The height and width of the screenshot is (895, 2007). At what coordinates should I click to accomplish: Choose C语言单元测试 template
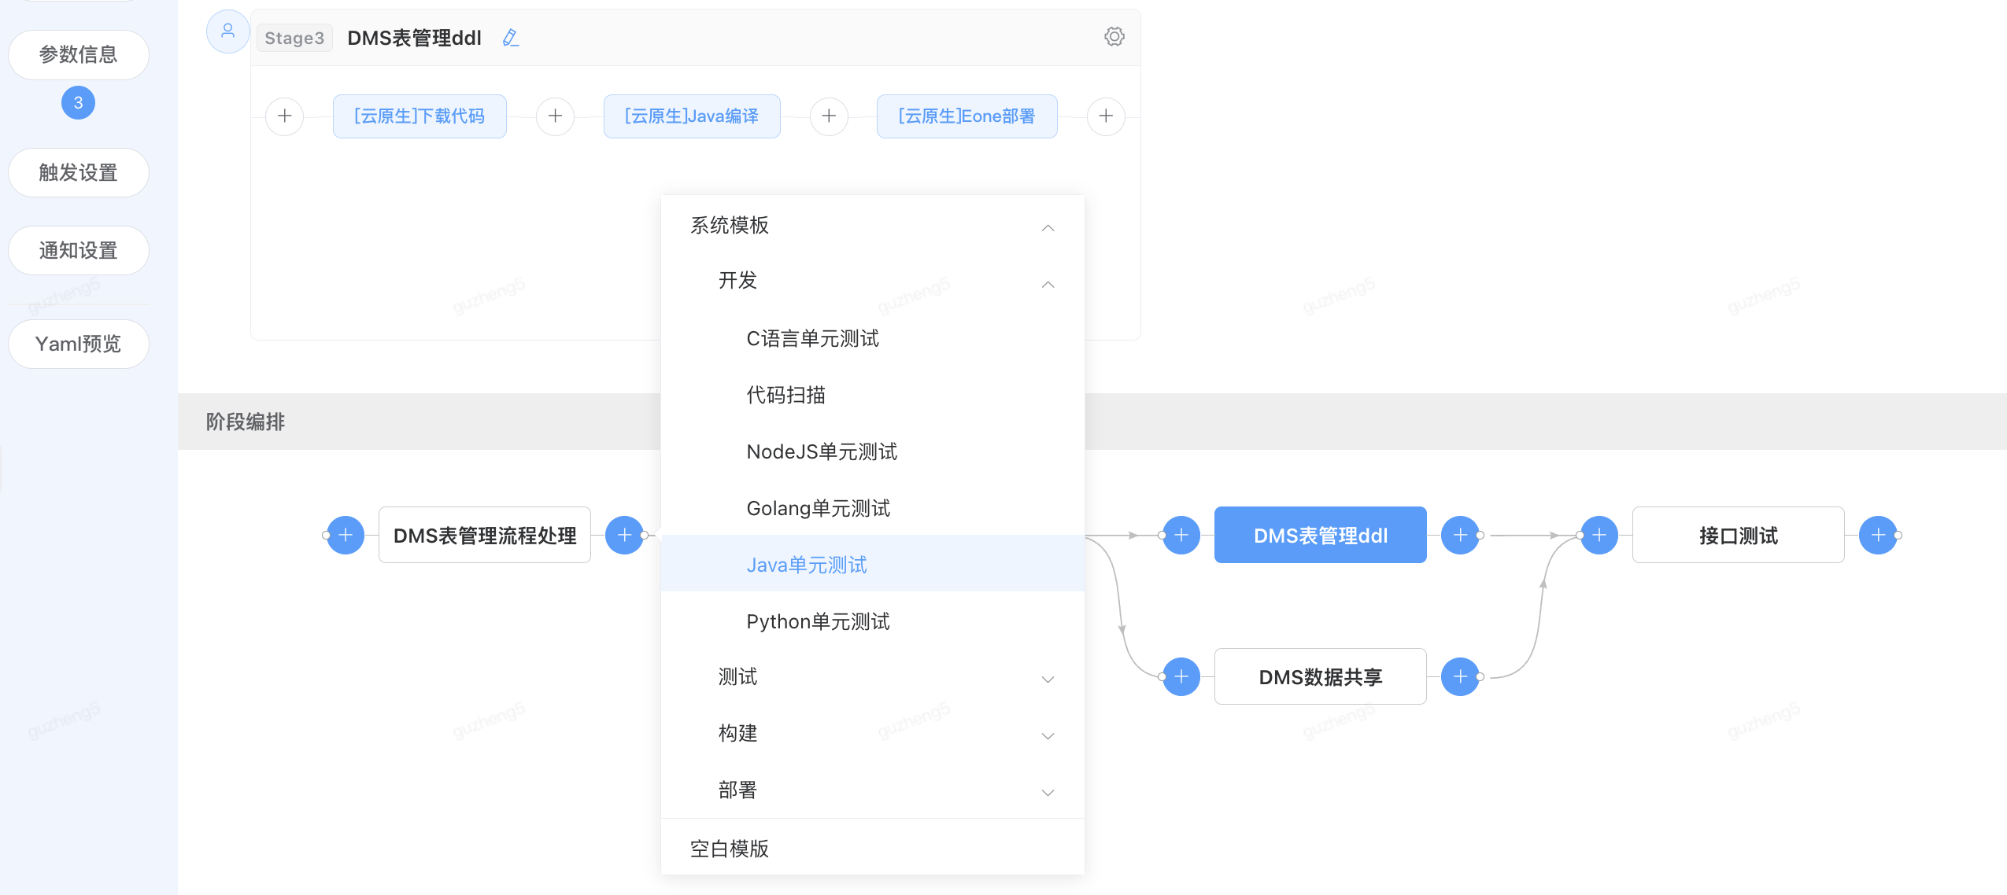click(x=873, y=339)
